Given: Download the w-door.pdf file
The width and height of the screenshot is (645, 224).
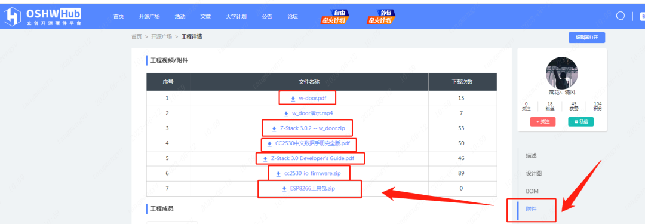Looking at the screenshot, I should point(312,99).
